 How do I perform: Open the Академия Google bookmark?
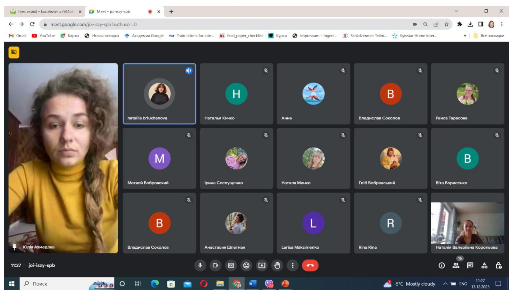point(144,36)
